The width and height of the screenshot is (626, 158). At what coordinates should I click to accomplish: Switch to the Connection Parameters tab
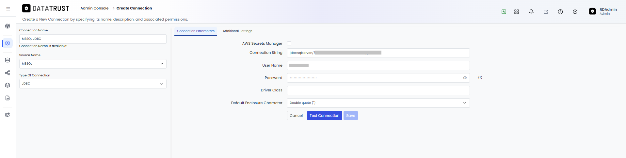pos(196,31)
